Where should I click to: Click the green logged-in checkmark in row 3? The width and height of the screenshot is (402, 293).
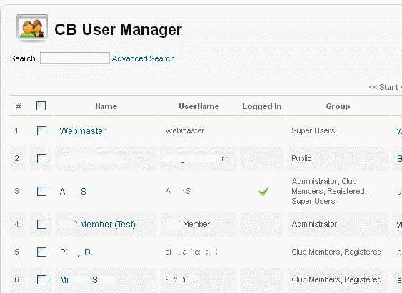point(263,191)
